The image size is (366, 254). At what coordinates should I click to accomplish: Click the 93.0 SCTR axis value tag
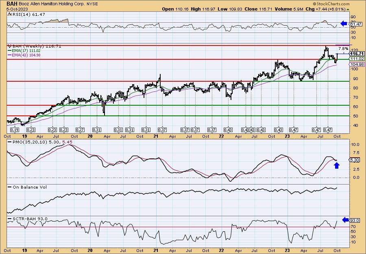pyautogui.click(x=355, y=220)
